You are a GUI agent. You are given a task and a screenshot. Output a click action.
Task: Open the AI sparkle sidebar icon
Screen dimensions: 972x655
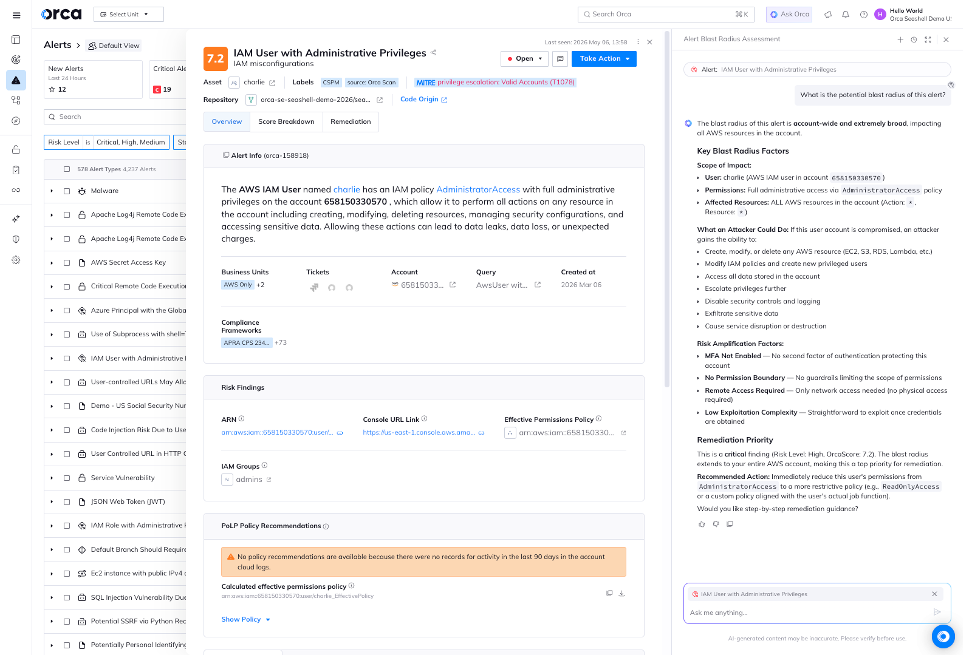(16, 219)
